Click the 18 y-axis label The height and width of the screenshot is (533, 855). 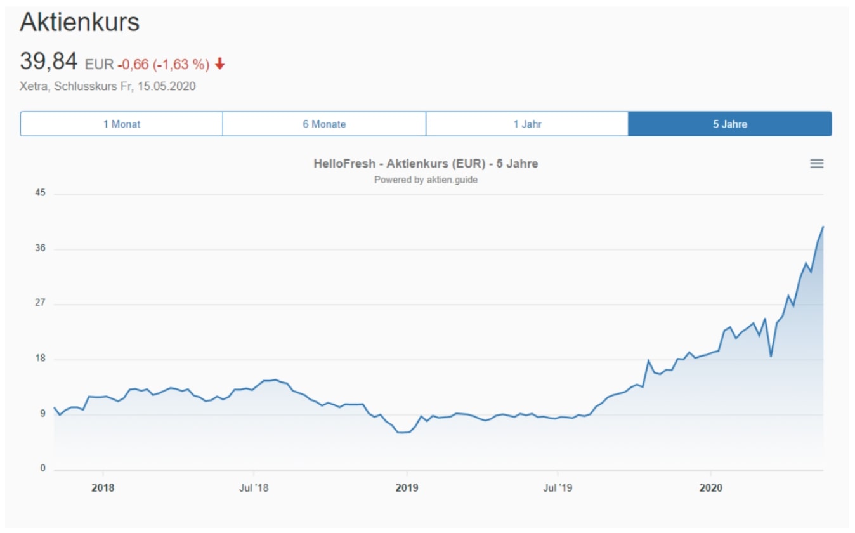(x=41, y=359)
